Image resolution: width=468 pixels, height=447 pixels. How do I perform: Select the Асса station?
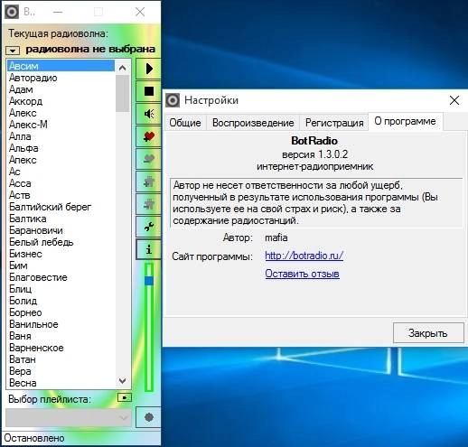click(61, 183)
